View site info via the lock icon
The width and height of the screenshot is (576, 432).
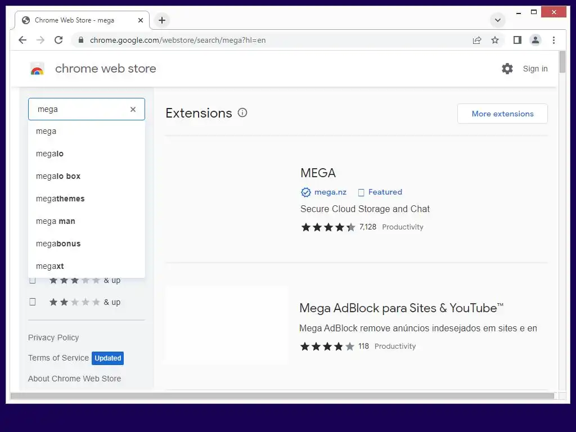tap(81, 40)
